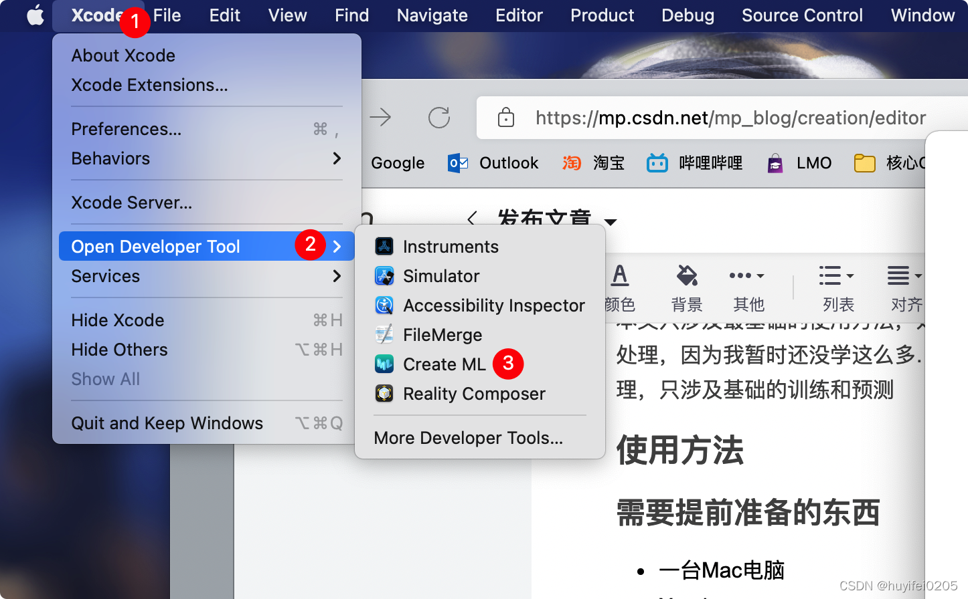Open the 颜色 text color picker
Image resolution: width=968 pixels, height=599 pixels.
[x=620, y=287]
